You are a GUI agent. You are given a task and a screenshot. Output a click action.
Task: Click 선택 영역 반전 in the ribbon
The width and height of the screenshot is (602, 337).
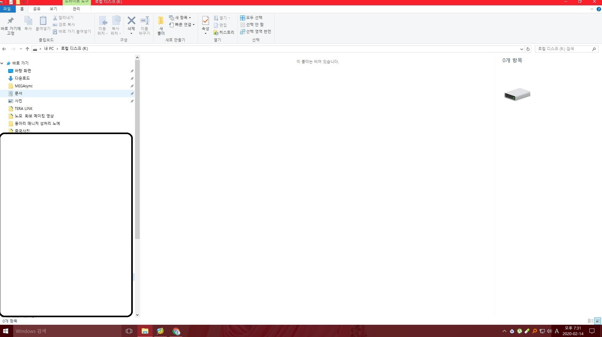point(256,31)
